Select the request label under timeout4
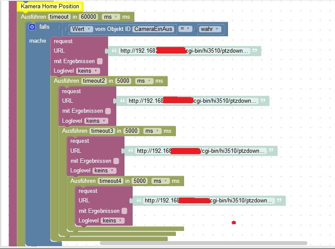335x249 pixels. point(88,191)
